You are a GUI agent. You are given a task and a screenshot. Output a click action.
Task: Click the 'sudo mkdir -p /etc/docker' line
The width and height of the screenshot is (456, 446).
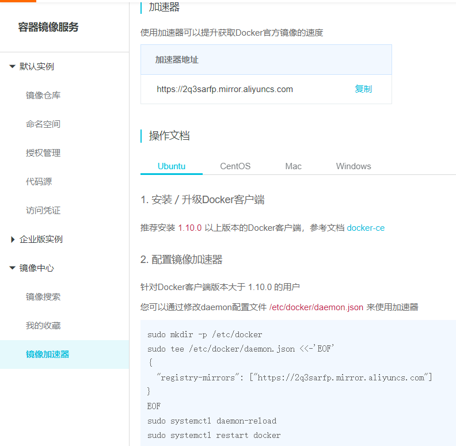pyautogui.click(x=205, y=335)
